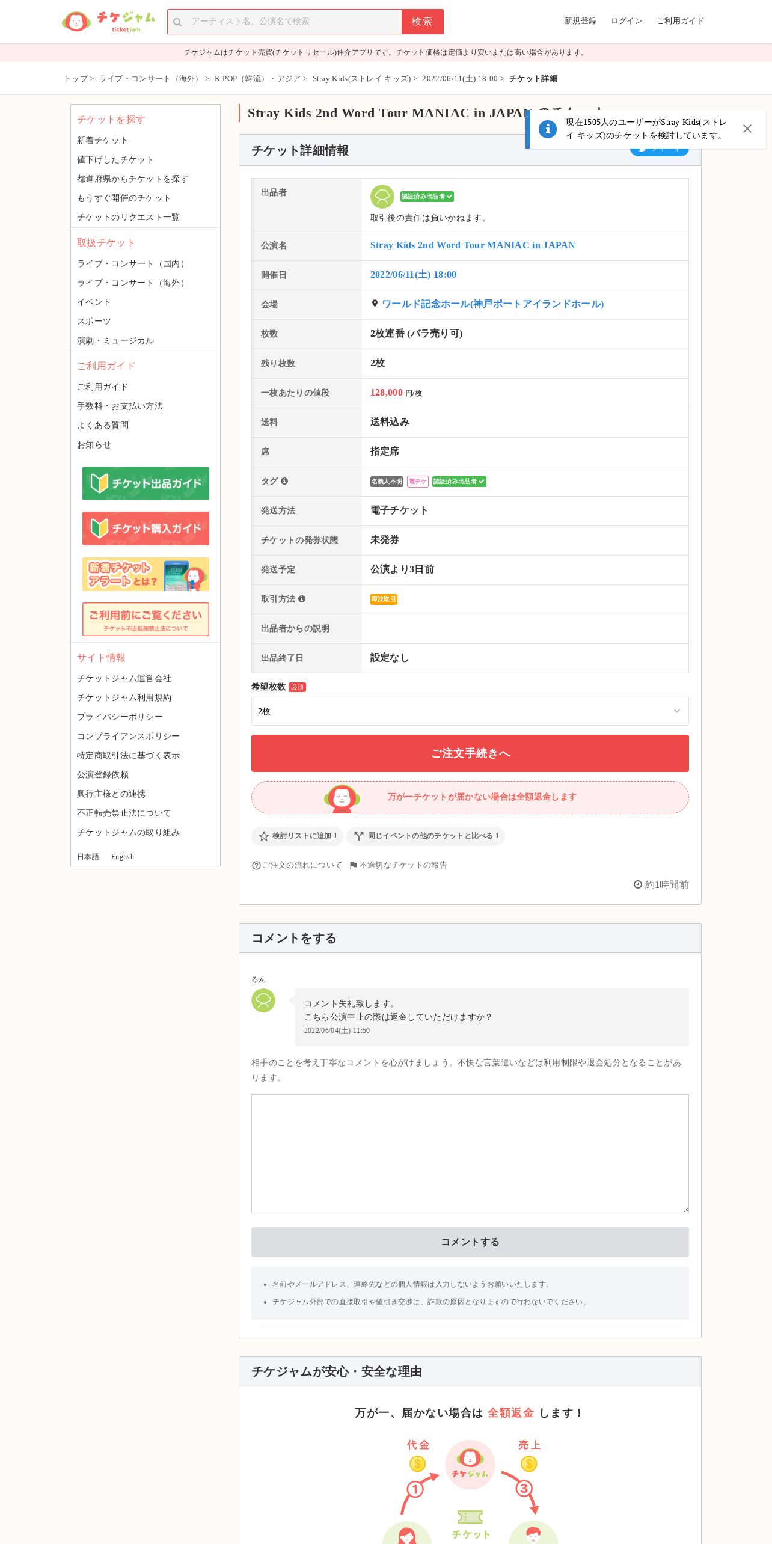The image size is (772, 1544).
Task: Click 同じイベントの他のチケットと比べる button
Action: 426,836
